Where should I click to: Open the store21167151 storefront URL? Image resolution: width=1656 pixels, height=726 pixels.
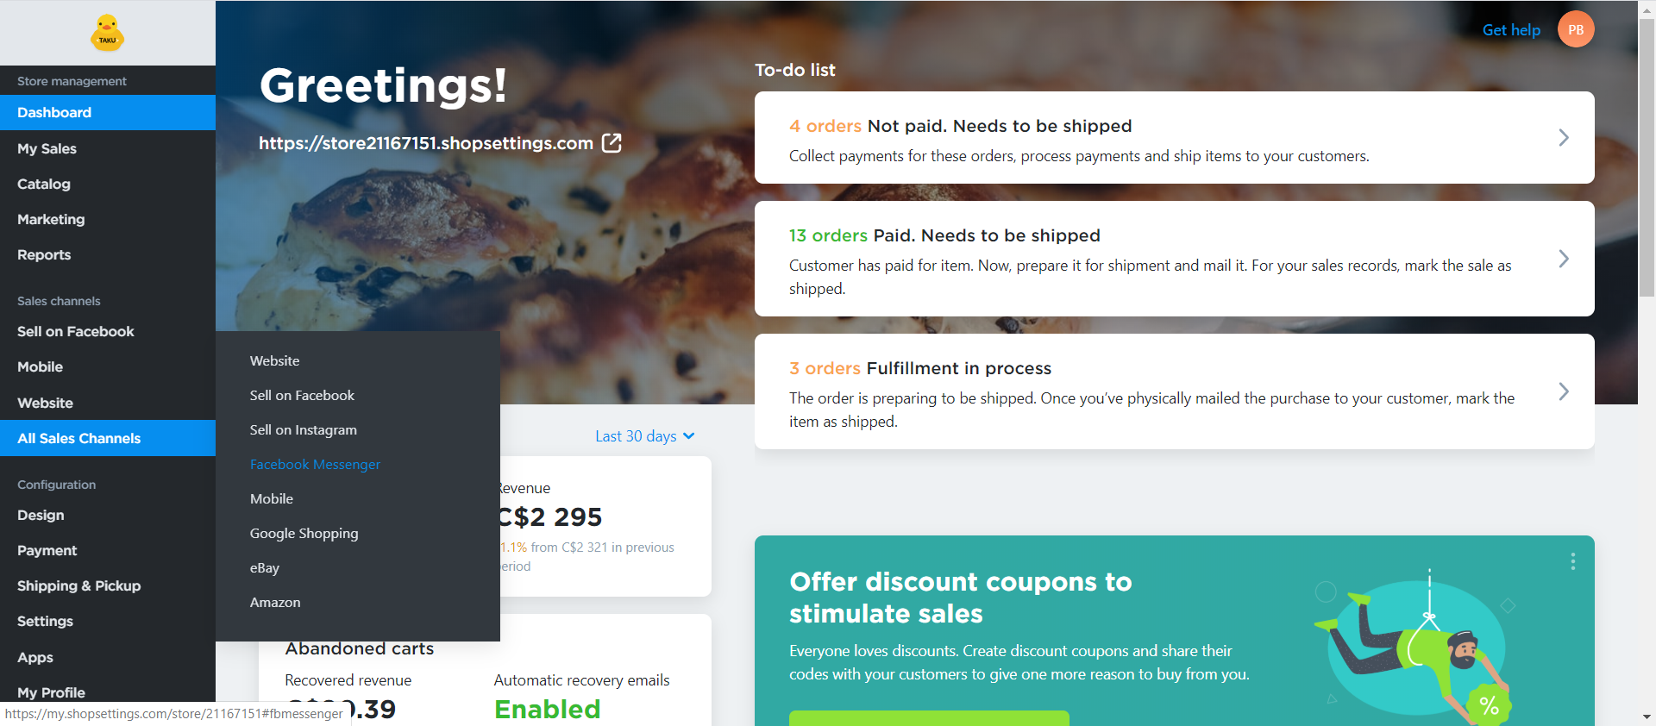coord(426,143)
